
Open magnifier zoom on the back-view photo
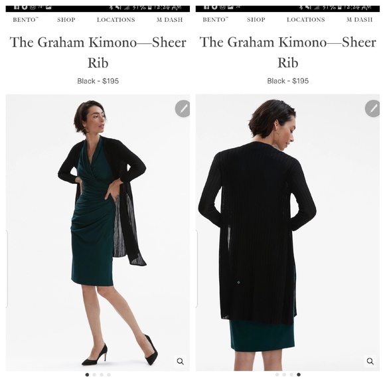[370, 361]
